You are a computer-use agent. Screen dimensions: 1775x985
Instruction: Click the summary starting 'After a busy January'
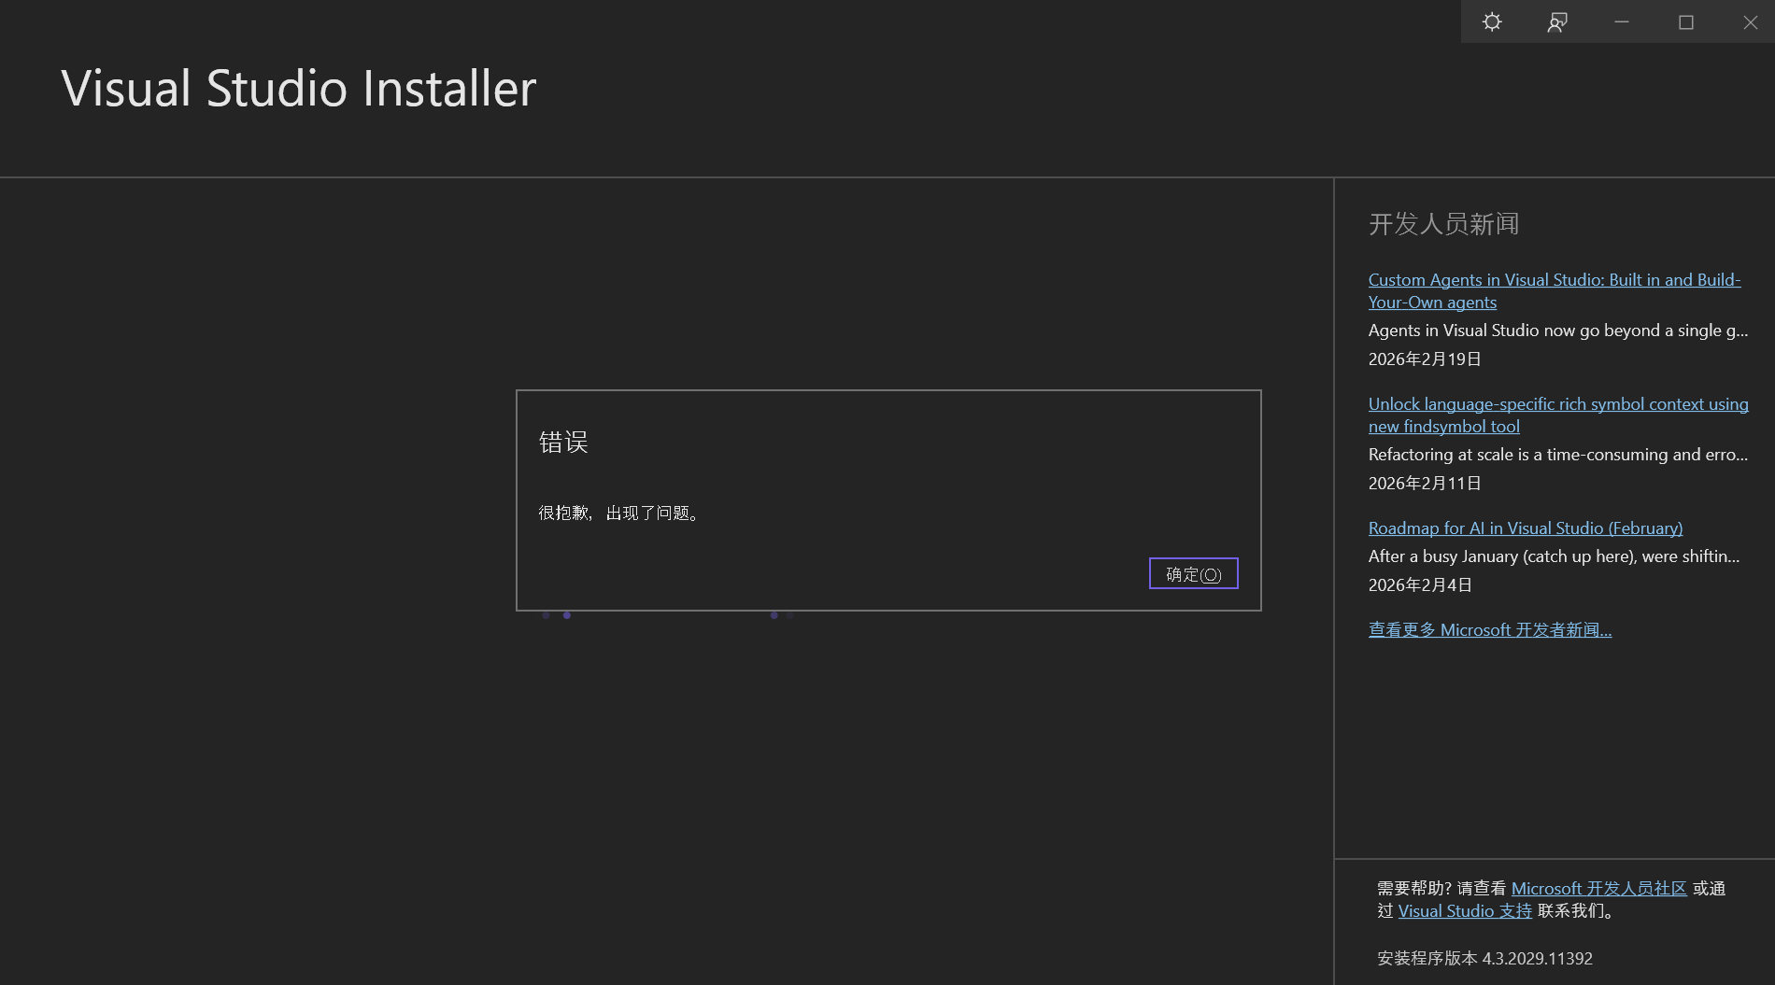(1555, 556)
